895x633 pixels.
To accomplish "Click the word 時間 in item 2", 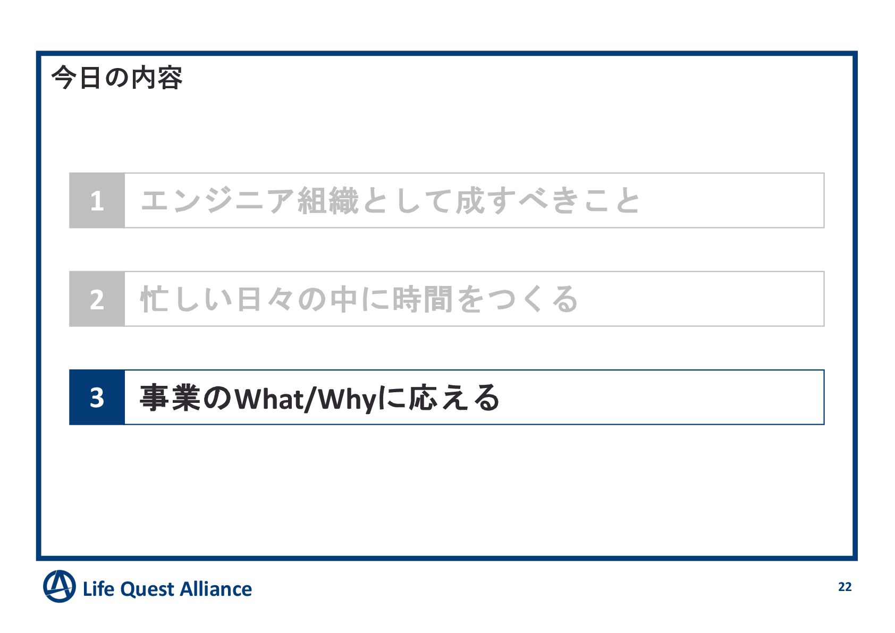I will point(423,299).
